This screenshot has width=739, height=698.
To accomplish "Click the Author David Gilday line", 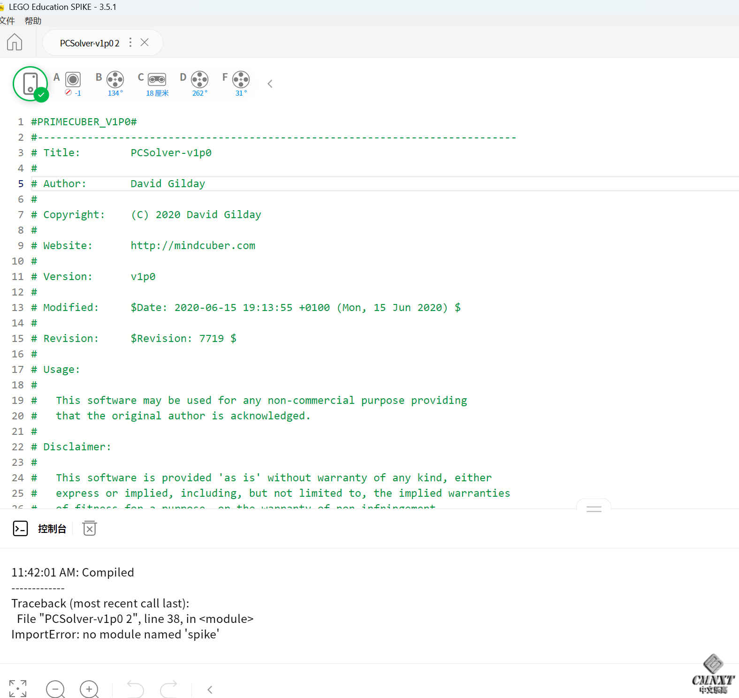I will [x=118, y=184].
